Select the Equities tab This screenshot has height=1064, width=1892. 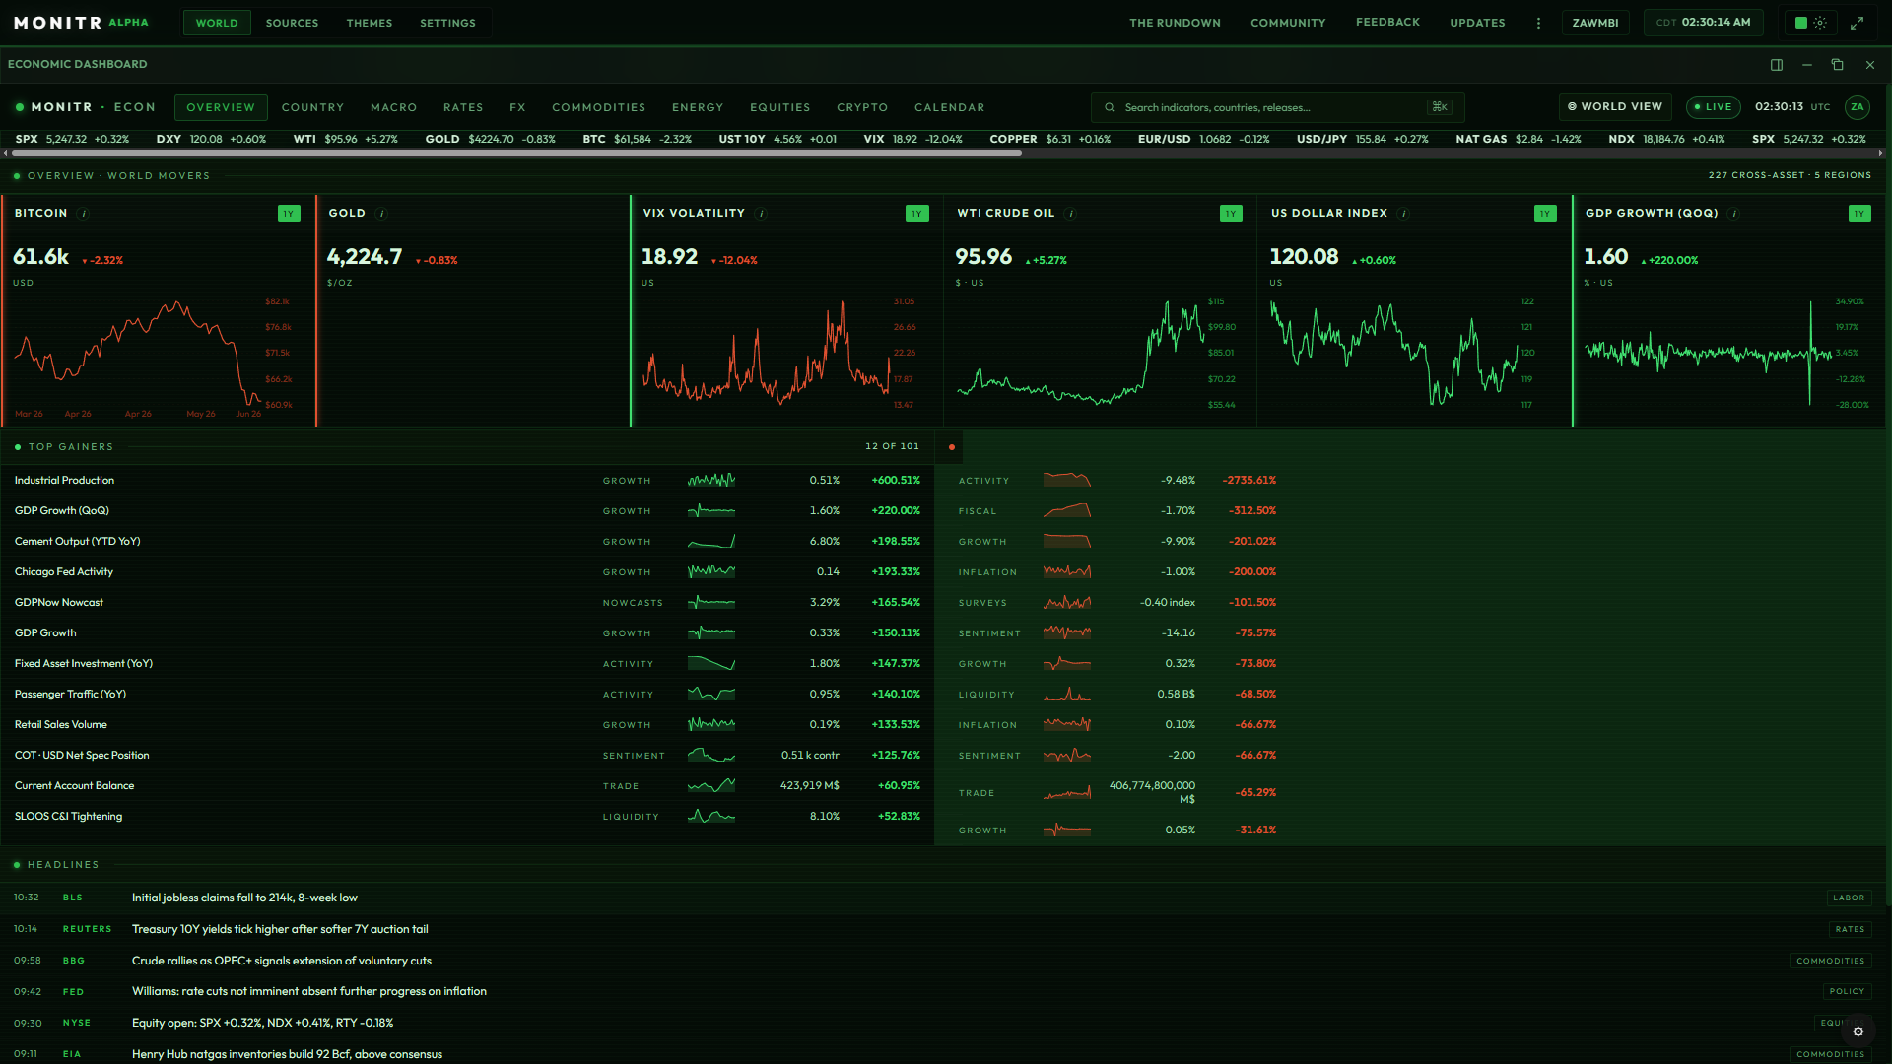(x=779, y=107)
